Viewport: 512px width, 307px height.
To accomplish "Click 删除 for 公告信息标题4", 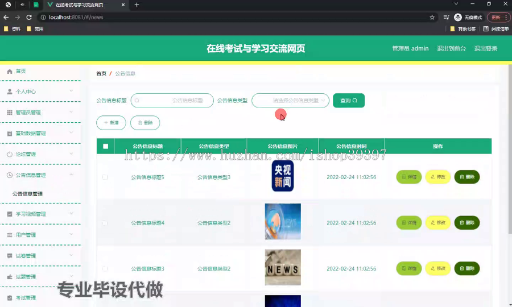I will tap(467, 222).
